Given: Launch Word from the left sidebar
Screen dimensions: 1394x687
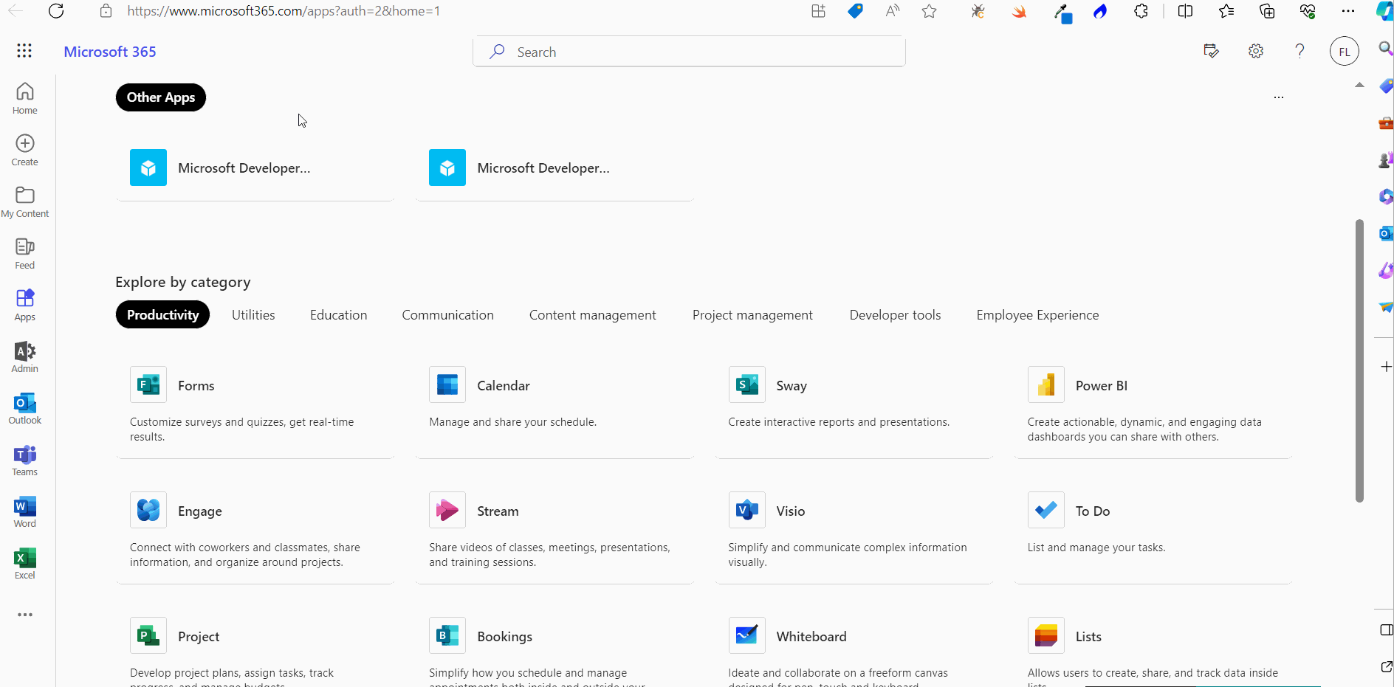Looking at the screenshot, I should tap(24, 511).
